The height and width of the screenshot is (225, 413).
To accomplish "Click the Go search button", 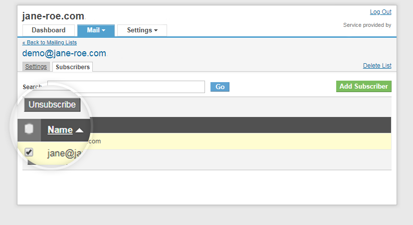I will point(220,87).
